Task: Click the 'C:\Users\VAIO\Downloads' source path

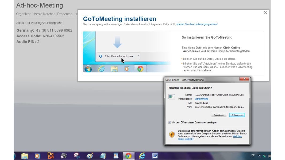Action: pyautogui.click(x=219, y=107)
